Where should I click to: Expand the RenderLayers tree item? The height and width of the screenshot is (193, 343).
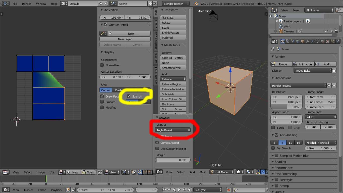[x=277, y=21]
